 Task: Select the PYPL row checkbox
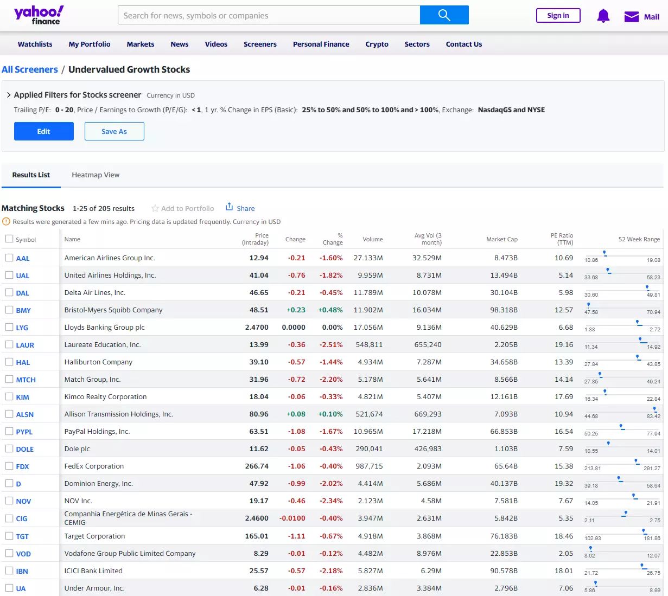click(9, 431)
